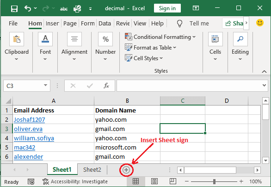This screenshot has width=271, height=187.
Task: Click the New sheet plus icon
Action: 126,170
